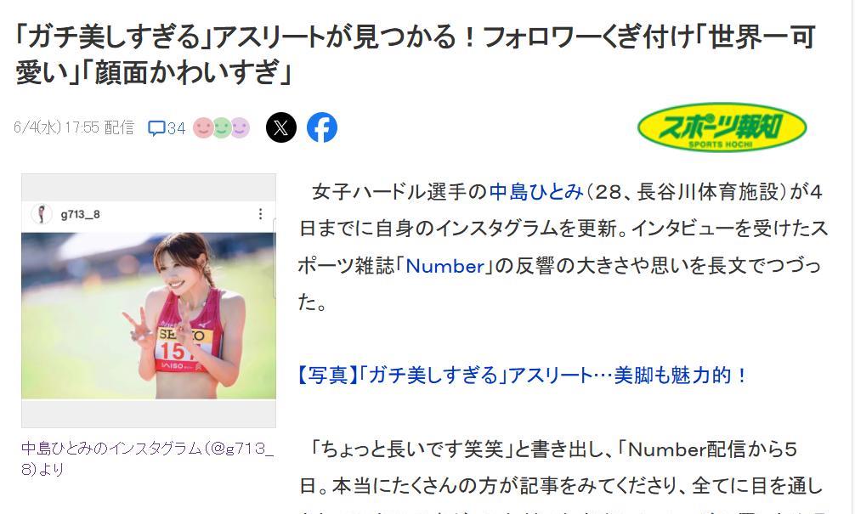Click the photo caption text
This screenshot has height=514, width=855.
(x=148, y=459)
